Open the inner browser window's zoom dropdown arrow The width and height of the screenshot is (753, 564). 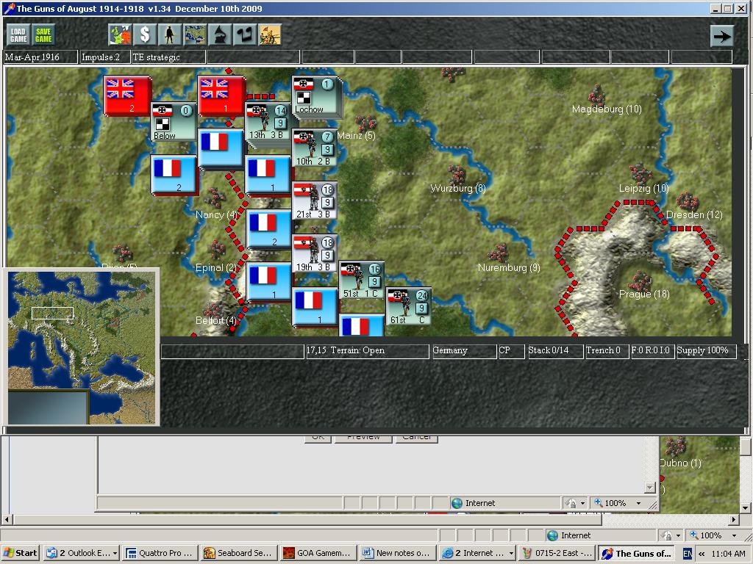click(x=639, y=503)
